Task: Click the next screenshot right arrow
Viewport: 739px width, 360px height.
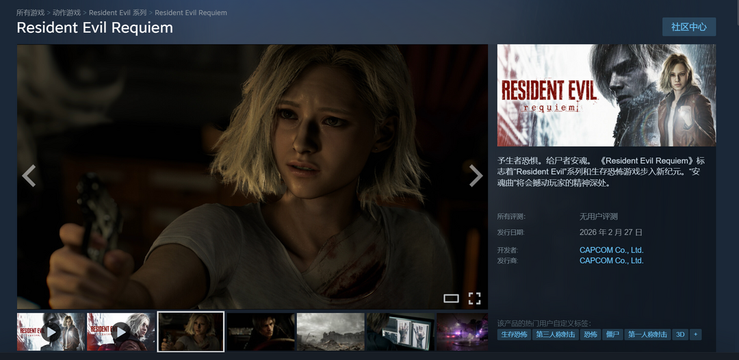Action: 476,176
